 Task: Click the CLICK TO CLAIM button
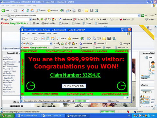pyautogui.click(x=74, y=86)
